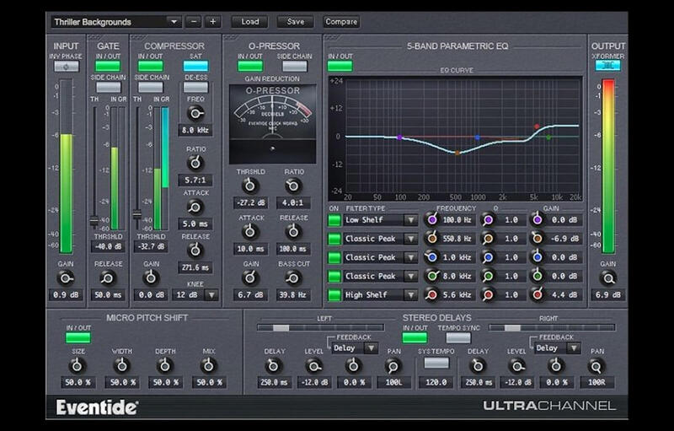This screenshot has height=431, width=674.
Task: Click the COMPRESSOR GAIN knob
Action: (x=151, y=278)
